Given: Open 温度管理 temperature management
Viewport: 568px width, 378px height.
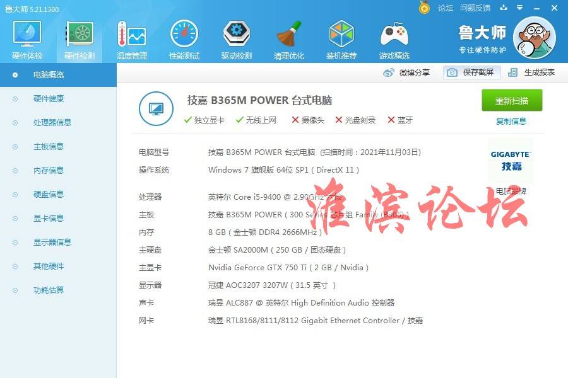Looking at the screenshot, I should (132, 40).
